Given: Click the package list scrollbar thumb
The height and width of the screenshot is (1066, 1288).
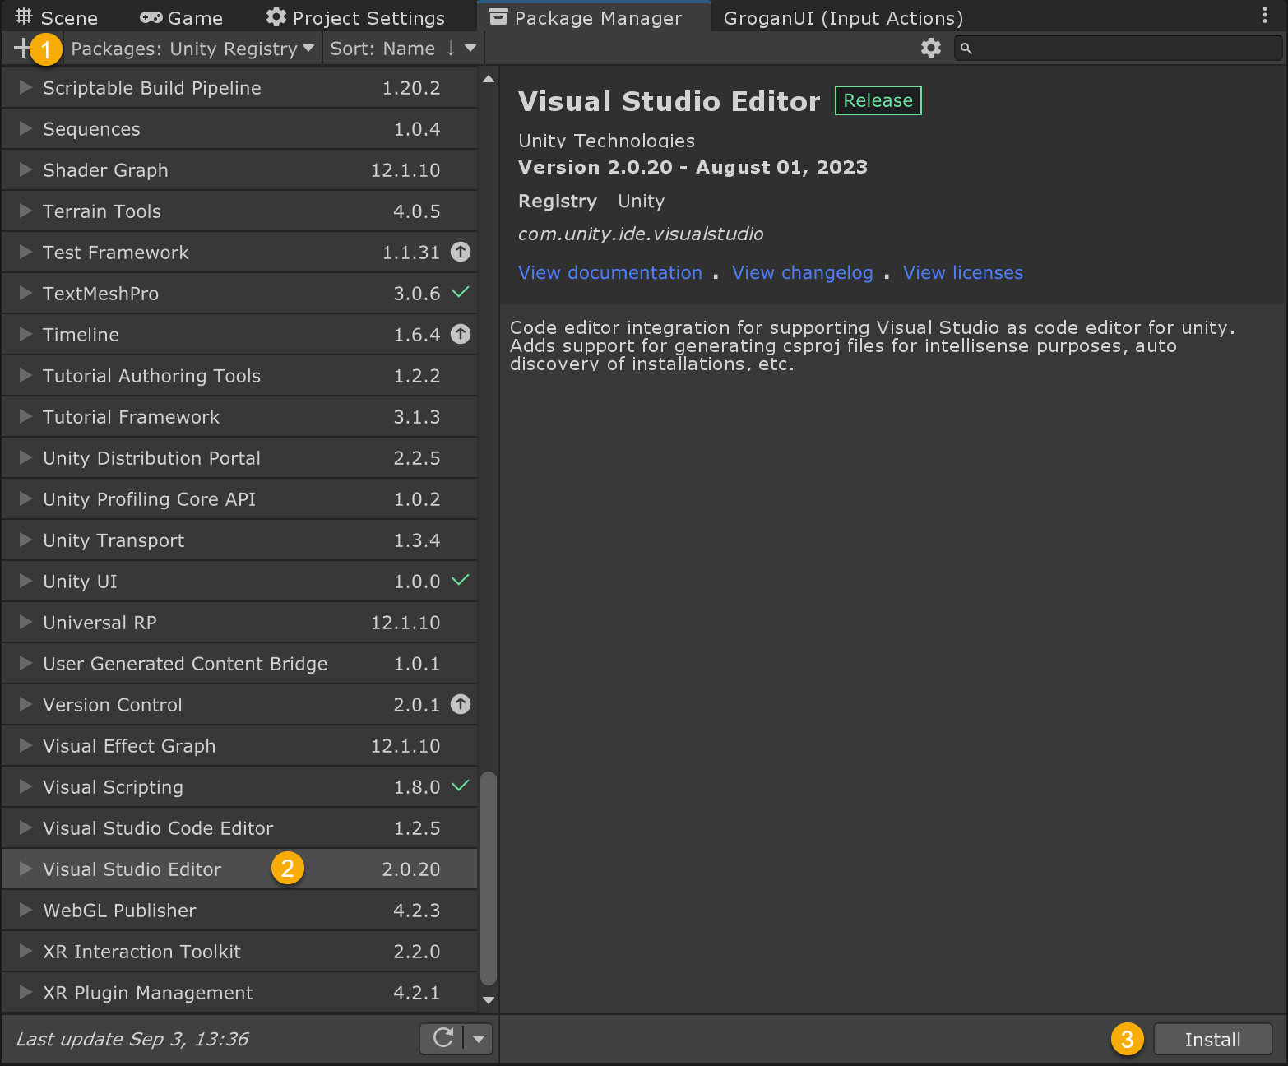Looking at the screenshot, I should [x=488, y=878].
